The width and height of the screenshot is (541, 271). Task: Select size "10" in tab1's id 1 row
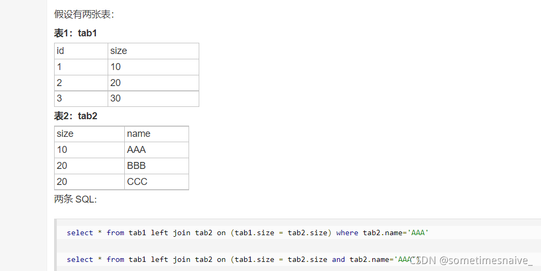(154, 67)
